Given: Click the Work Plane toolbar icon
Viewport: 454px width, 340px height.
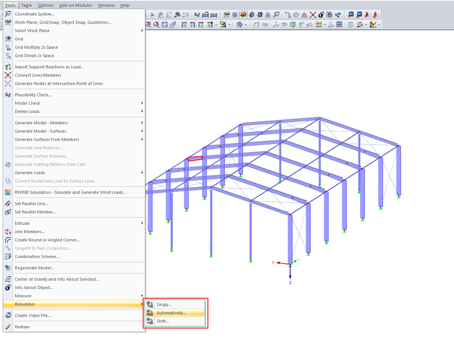Looking at the screenshot, I should (x=226, y=15).
